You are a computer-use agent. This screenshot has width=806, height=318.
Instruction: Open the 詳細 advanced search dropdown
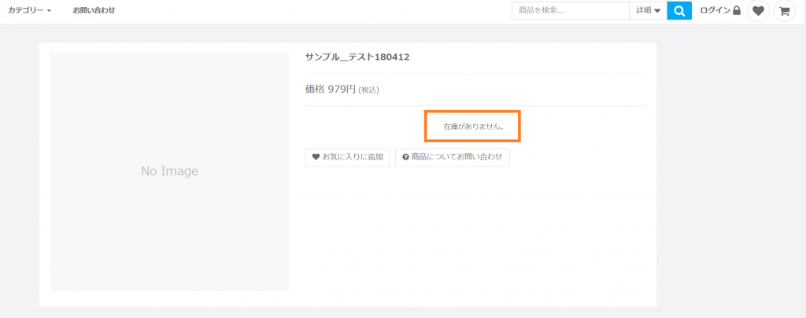point(648,11)
